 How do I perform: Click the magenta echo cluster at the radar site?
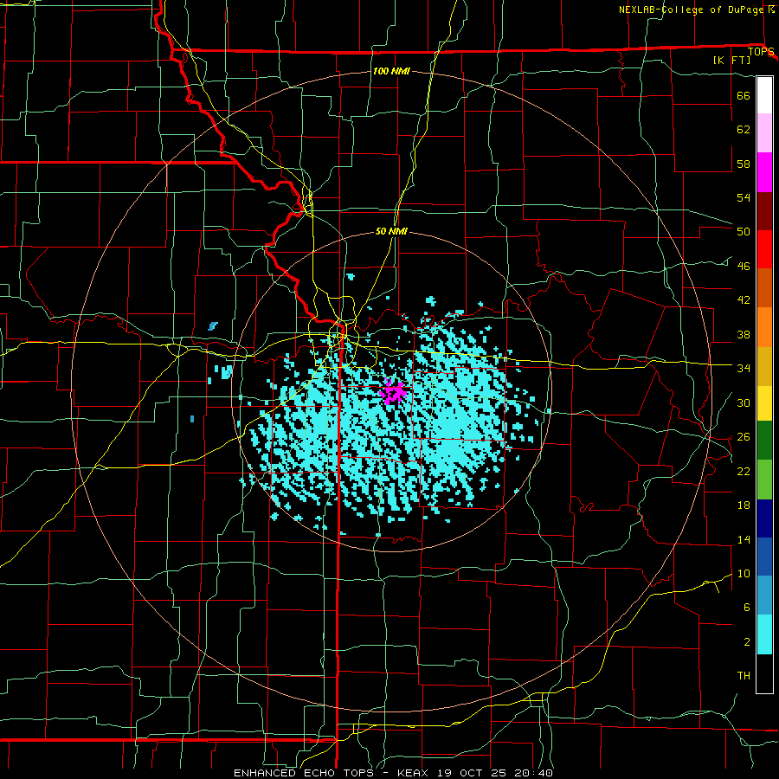[x=394, y=393]
